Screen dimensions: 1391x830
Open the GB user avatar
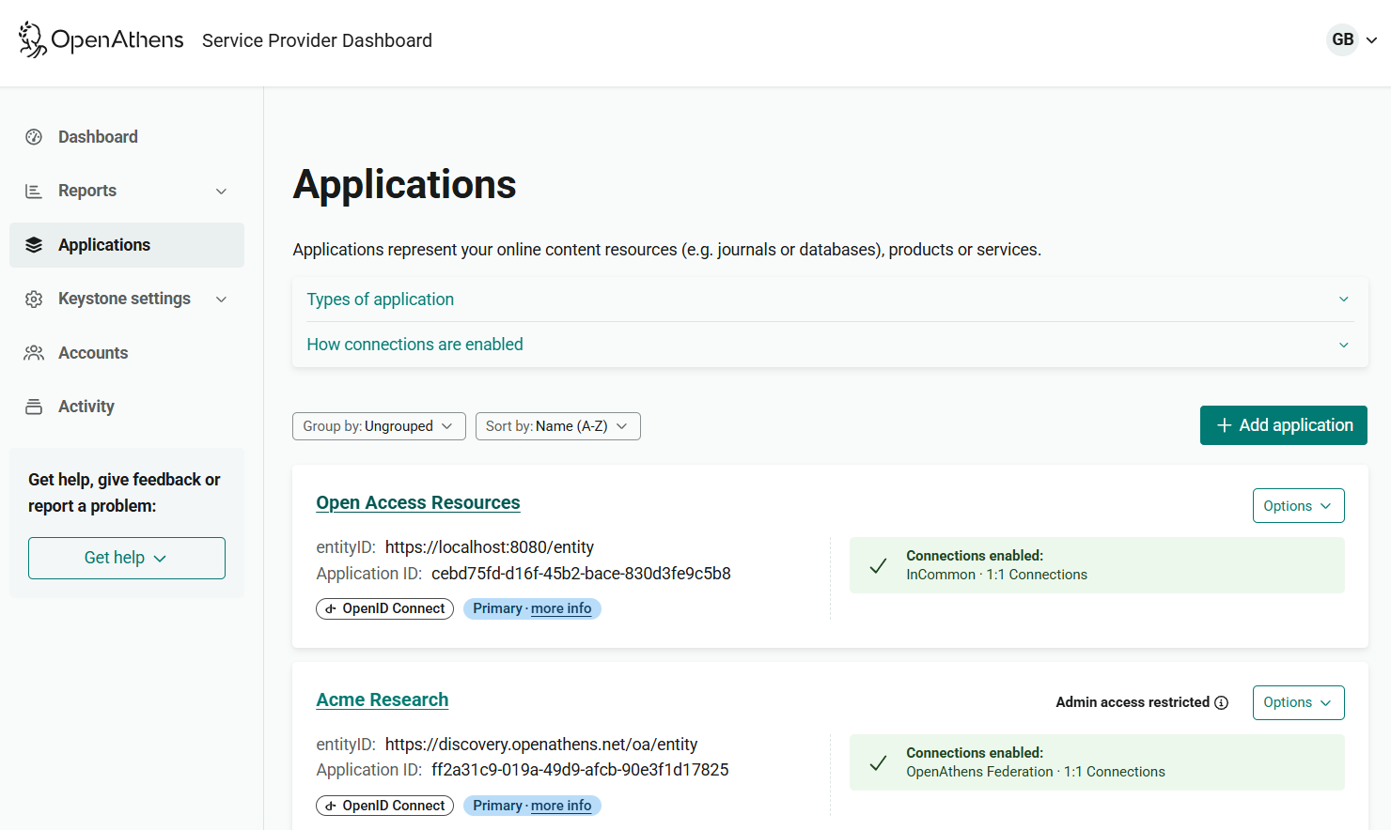coord(1342,39)
